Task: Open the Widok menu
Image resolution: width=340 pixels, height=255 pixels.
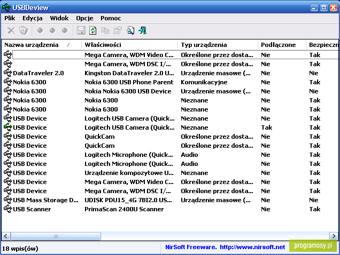Action: (x=59, y=18)
